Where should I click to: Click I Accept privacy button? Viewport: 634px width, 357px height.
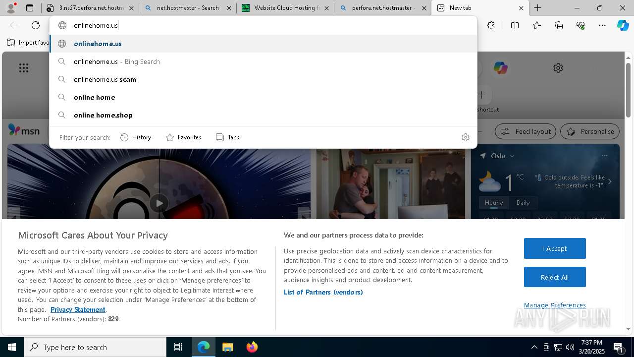click(x=555, y=248)
